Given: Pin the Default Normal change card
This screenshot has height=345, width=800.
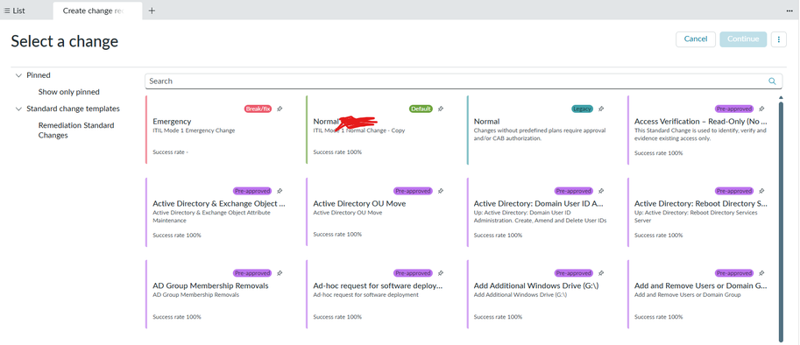Looking at the screenshot, I should pos(441,109).
